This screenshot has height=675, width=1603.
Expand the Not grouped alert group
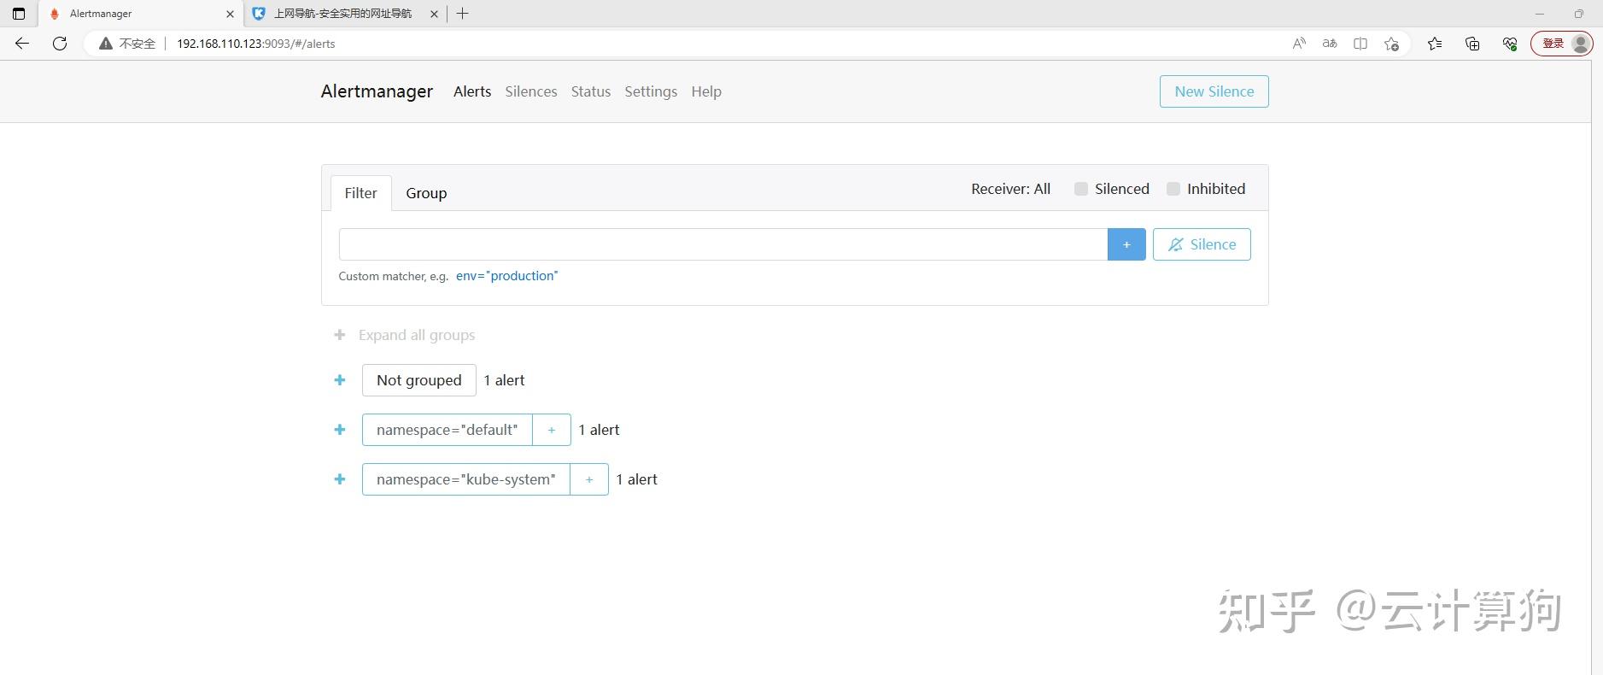[340, 380]
